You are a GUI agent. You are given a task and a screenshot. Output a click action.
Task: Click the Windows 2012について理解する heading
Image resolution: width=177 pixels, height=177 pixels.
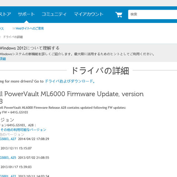(x=29, y=48)
